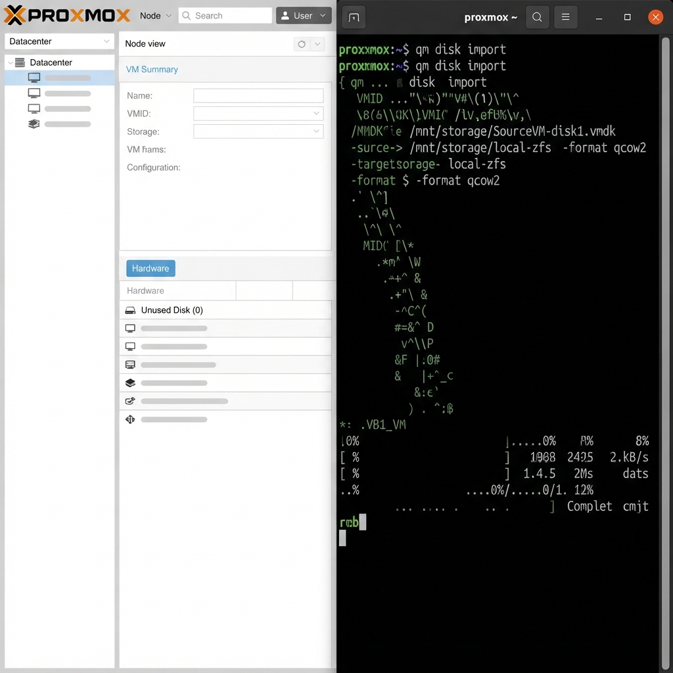Click the refresh icon in Node view

pos(302,44)
